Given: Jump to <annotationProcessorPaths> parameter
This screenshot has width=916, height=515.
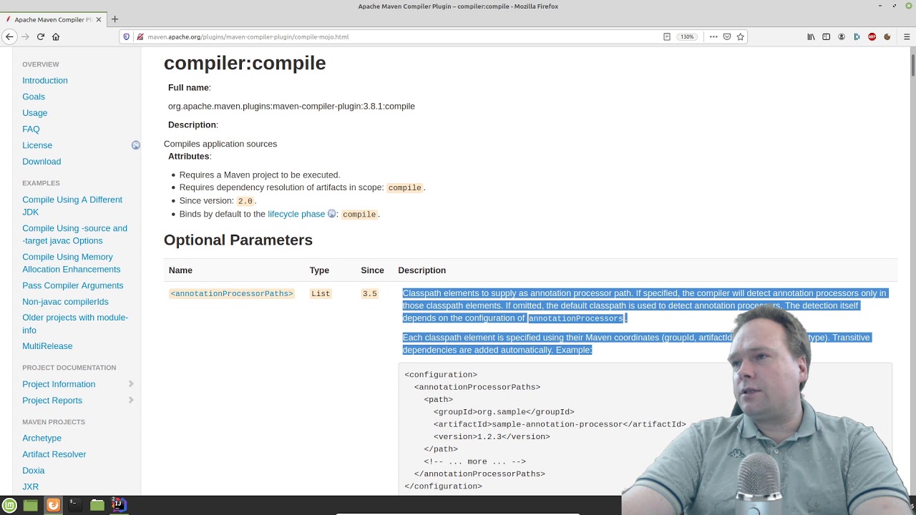Looking at the screenshot, I should (232, 294).
